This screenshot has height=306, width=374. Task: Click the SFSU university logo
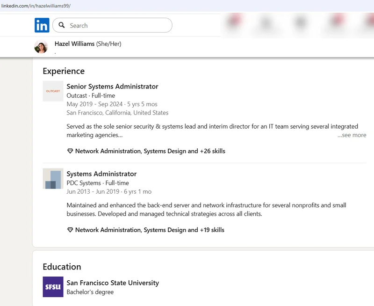pyautogui.click(x=53, y=287)
